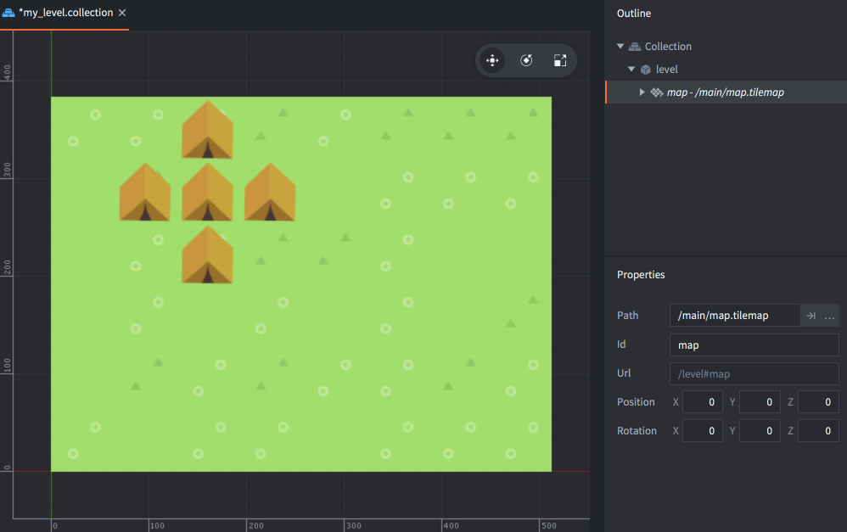
Task: Click the open-resource arrow next to the Path field
Action: pyautogui.click(x=807, y=315)
